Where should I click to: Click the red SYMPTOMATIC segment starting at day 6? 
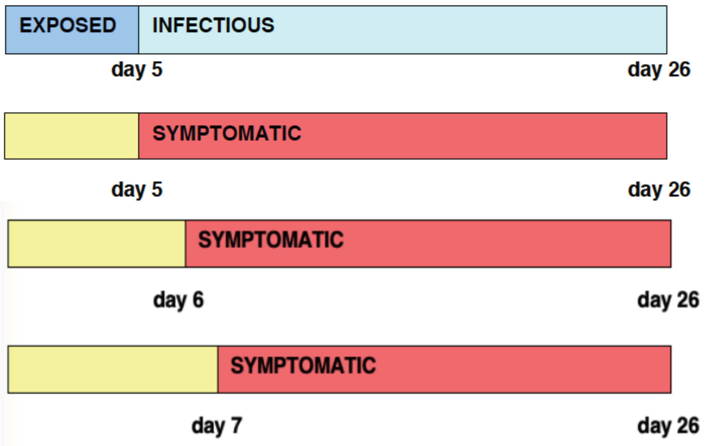point(428,243)
